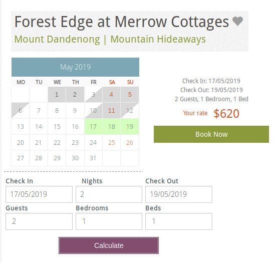Viewport: 277px width, 263px height.
Task: Choose May 8 in the calendar
Action: (x=57, y=111)
